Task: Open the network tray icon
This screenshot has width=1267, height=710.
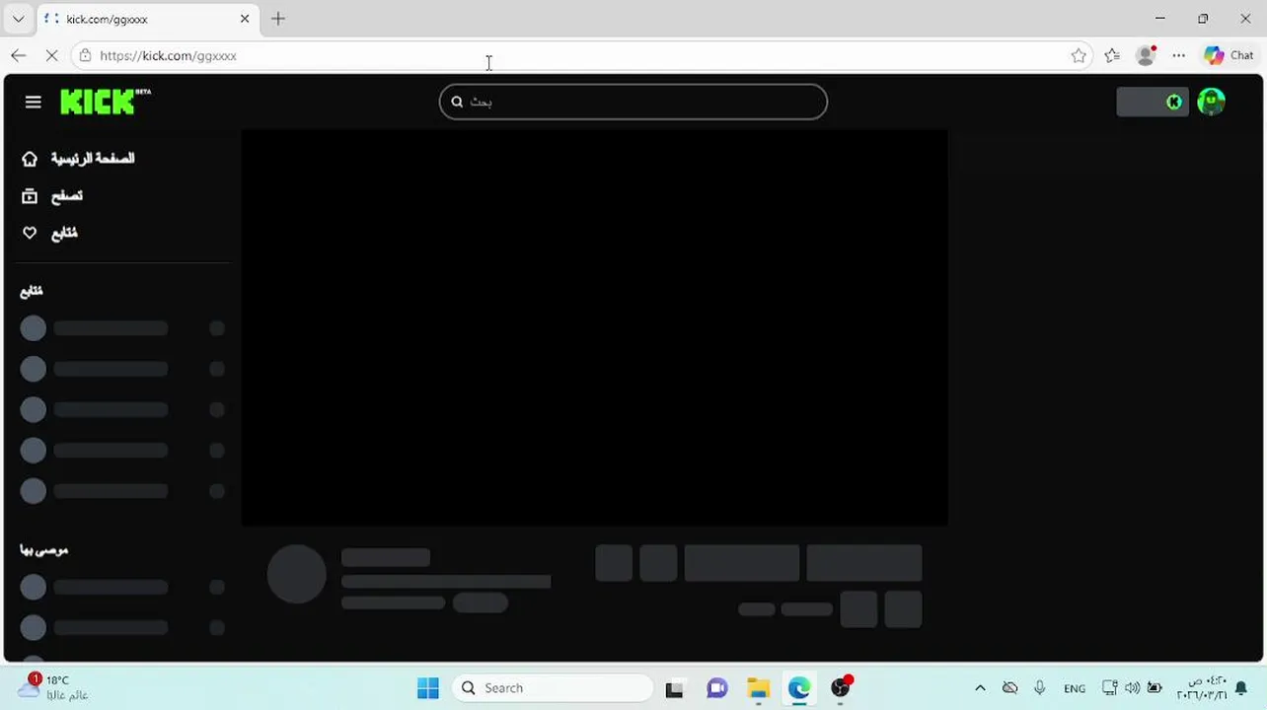Action: 1110,688
